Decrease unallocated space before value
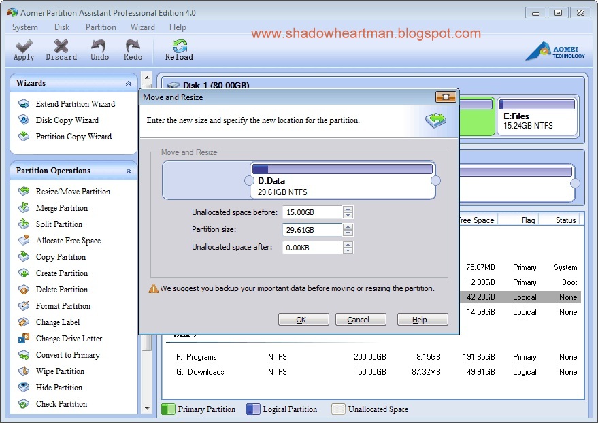The image size is (598, 423). pos(348,216)
